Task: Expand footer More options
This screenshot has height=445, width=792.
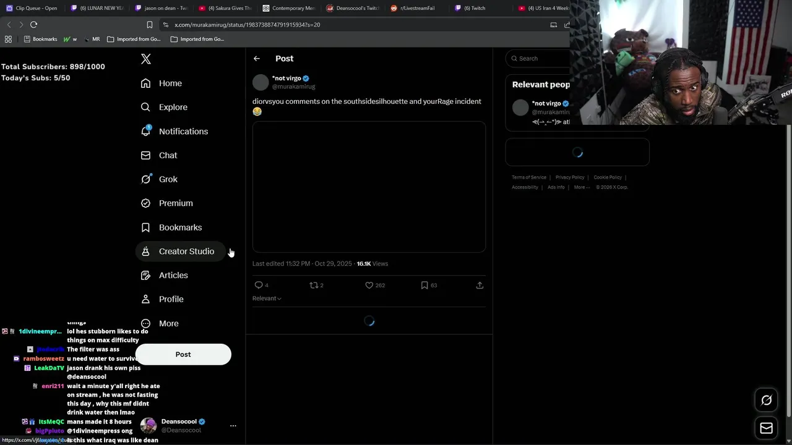Action: click(x=582, y=187)
